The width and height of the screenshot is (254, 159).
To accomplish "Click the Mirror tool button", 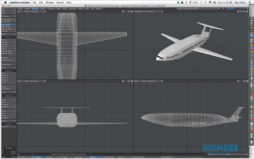I will 9,73.
